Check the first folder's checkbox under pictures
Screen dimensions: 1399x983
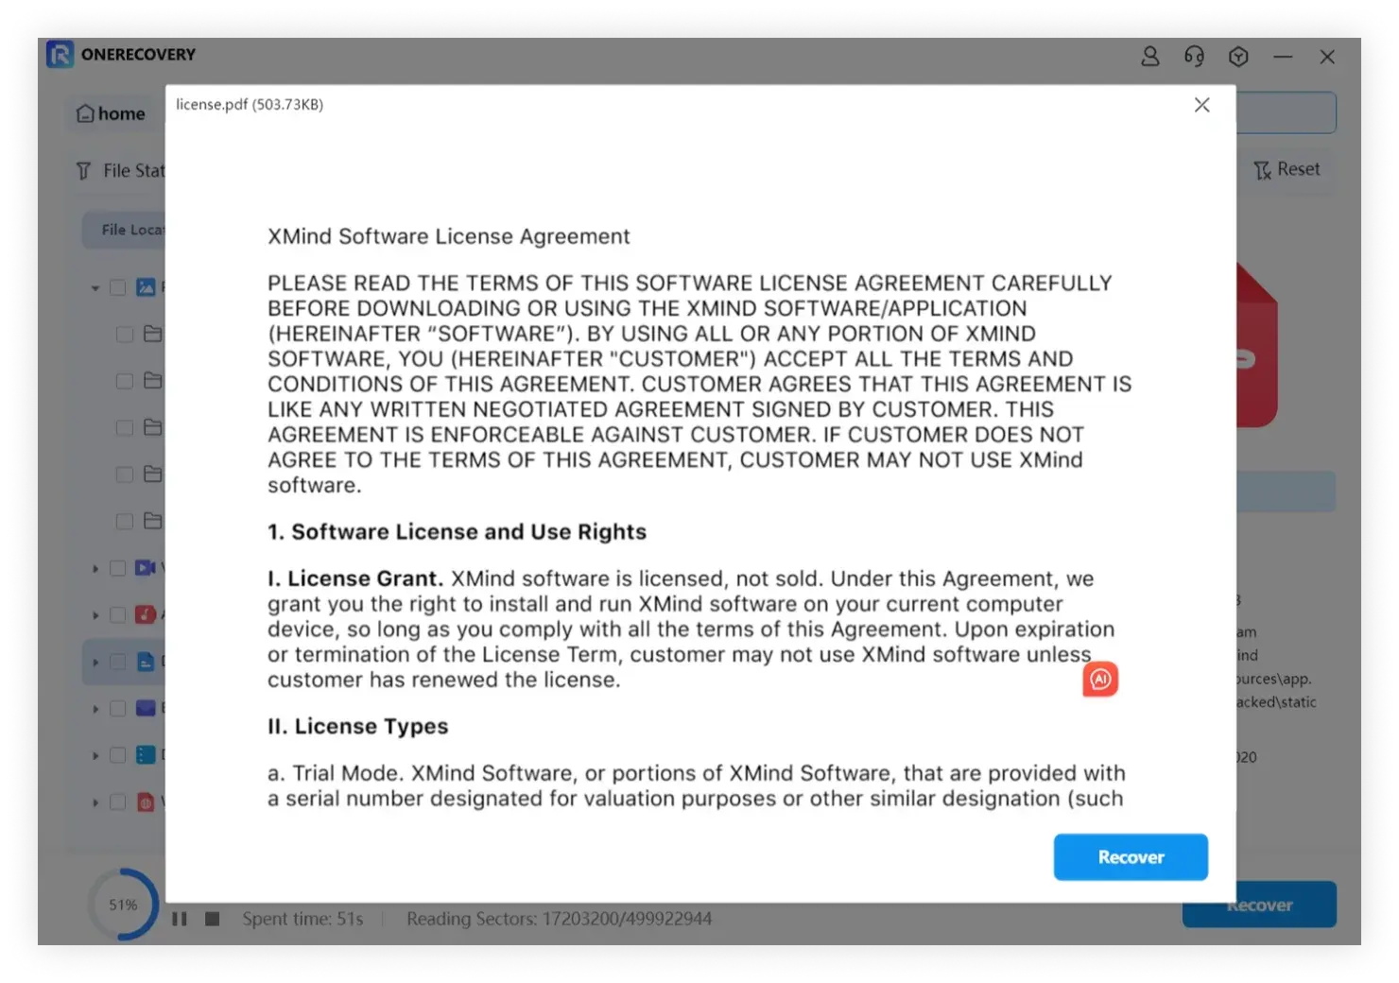124,335
